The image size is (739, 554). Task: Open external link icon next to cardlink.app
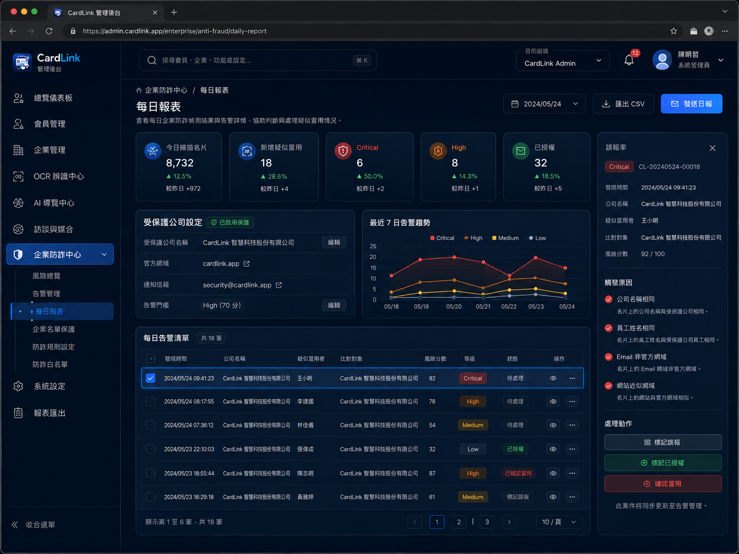tap(247, 264)
